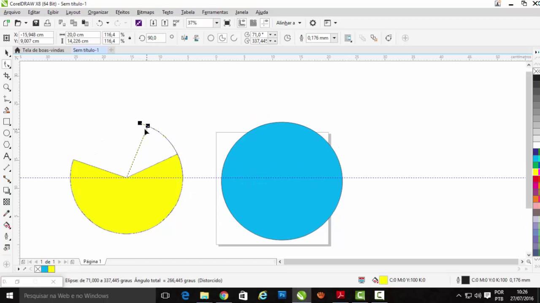Select the Interactive Fill tool
This screenshot has width=540, height=303.
point(7,225)
